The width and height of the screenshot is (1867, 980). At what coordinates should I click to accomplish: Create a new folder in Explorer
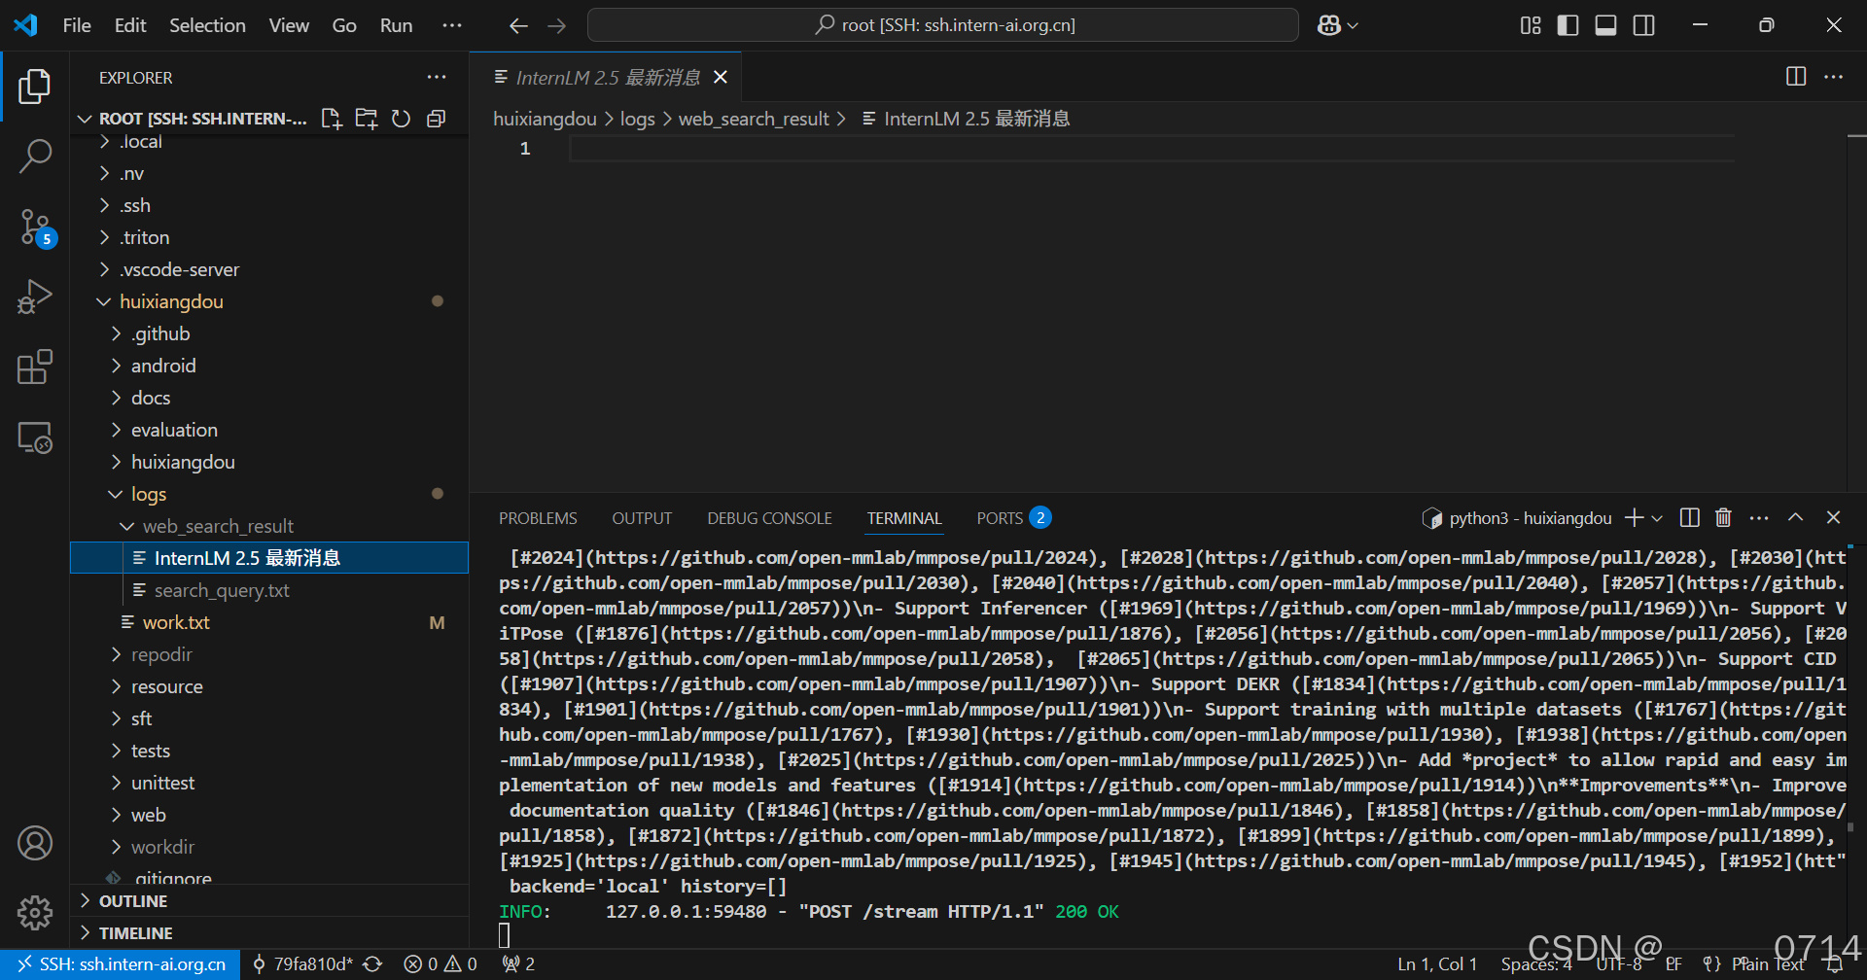[x=367, y=119]
